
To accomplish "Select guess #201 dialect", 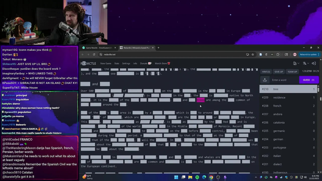I will [x=288, y=164].
